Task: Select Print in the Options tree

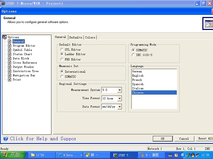Action: (17, 79)
